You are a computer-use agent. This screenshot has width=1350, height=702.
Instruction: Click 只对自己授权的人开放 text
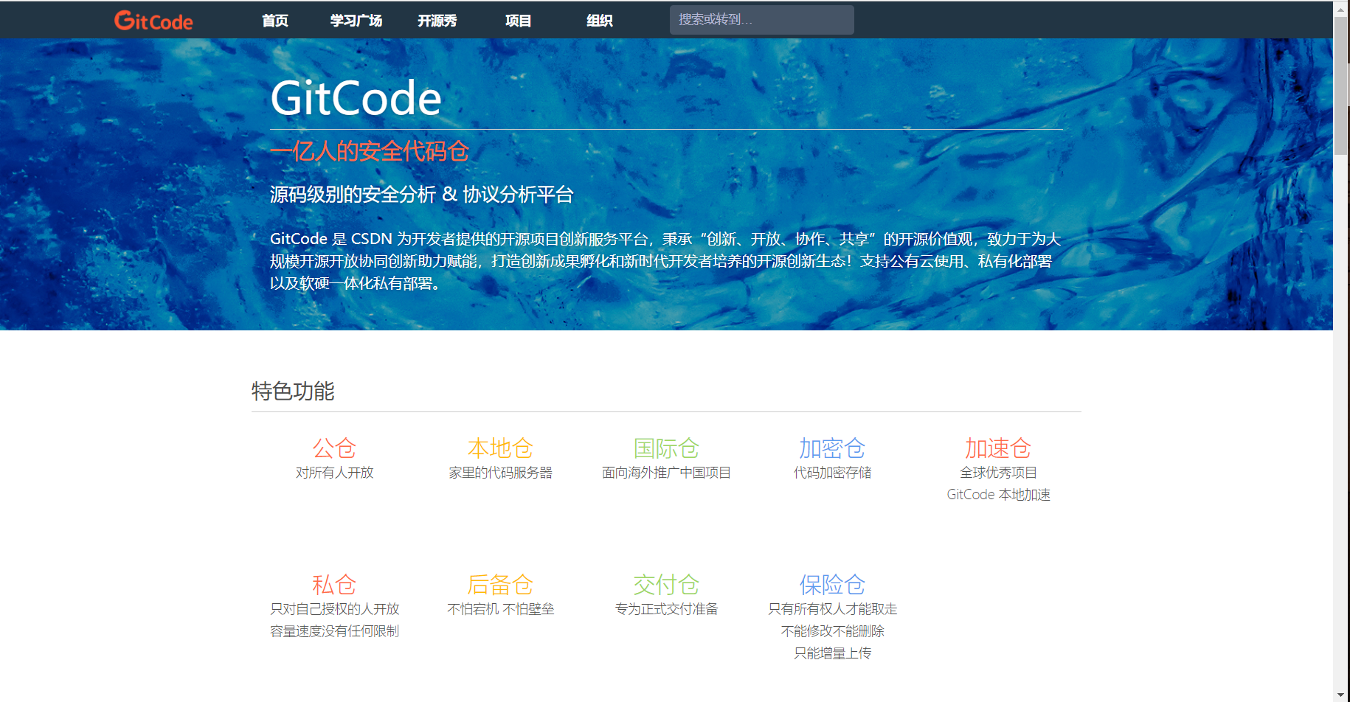pyautogui.click(x=334, y=609)
